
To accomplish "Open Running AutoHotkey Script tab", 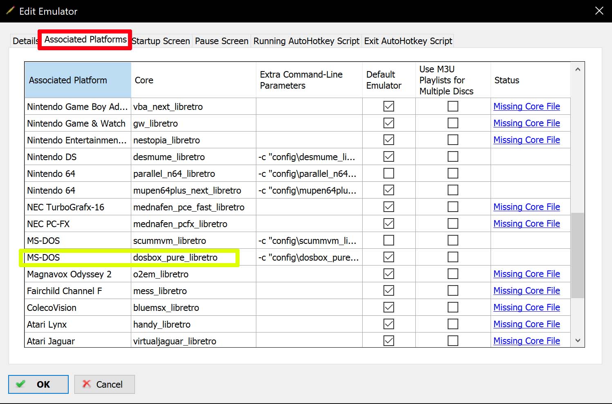I will tap(306, 41).
